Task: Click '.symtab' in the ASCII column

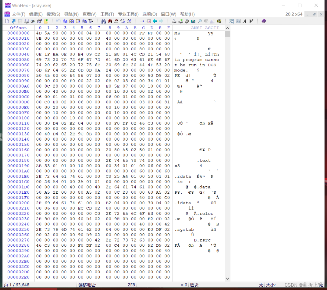Action: [184, 229]
